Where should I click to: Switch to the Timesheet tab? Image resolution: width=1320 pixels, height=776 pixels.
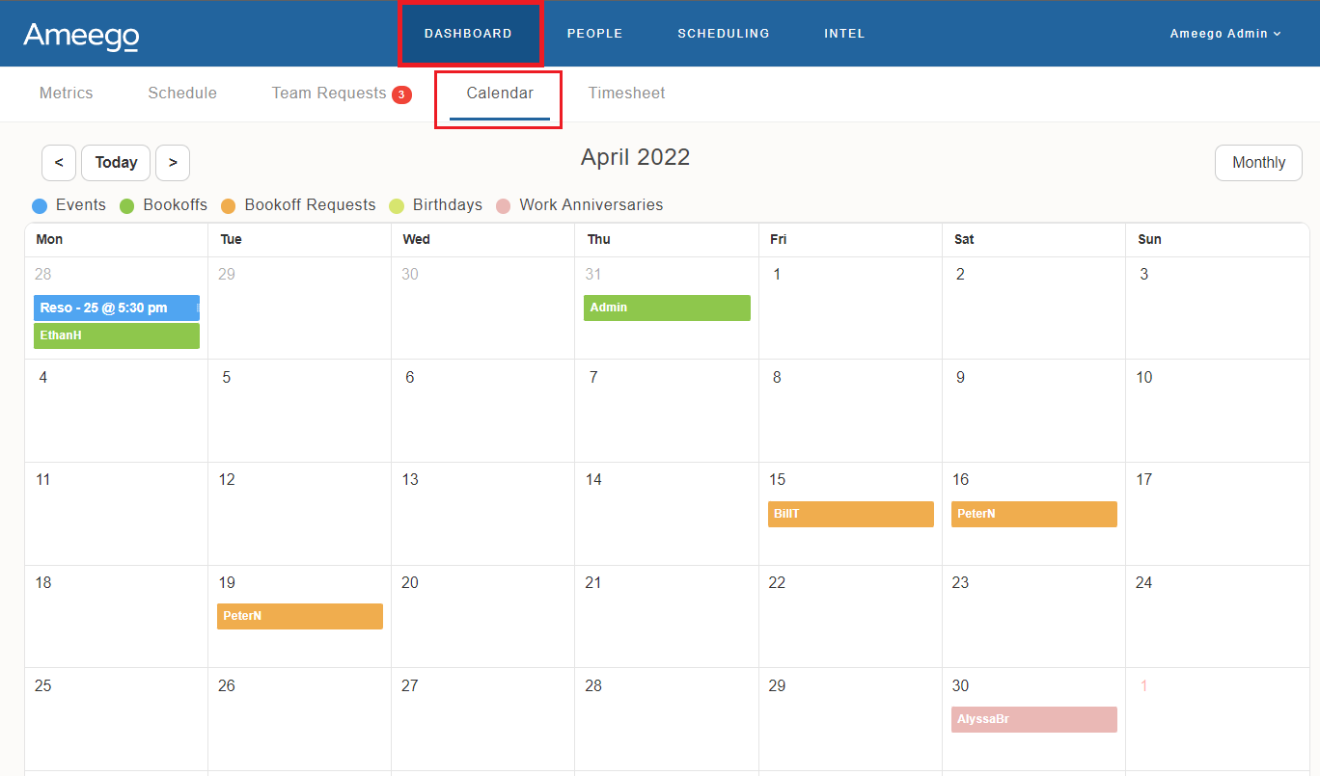tap(626, 93)
